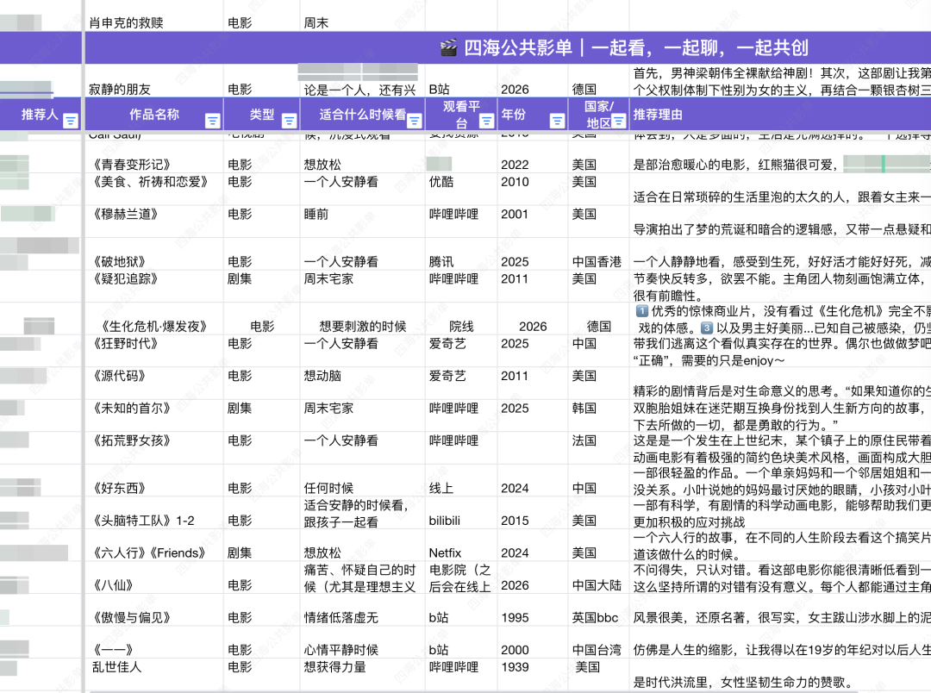Click 想要刺激的时候 cell
This screenshot has width=931, height=693.
(x=362, y=319)
